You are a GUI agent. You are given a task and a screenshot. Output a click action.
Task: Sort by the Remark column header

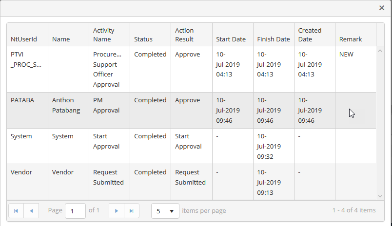point(350,39)
